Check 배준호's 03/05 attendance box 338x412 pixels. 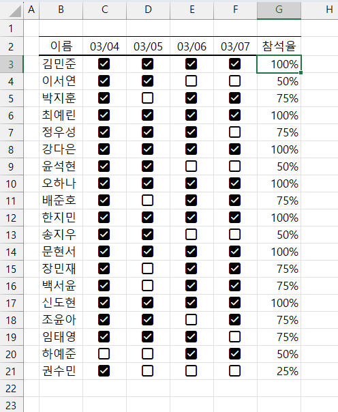[147, 201]
